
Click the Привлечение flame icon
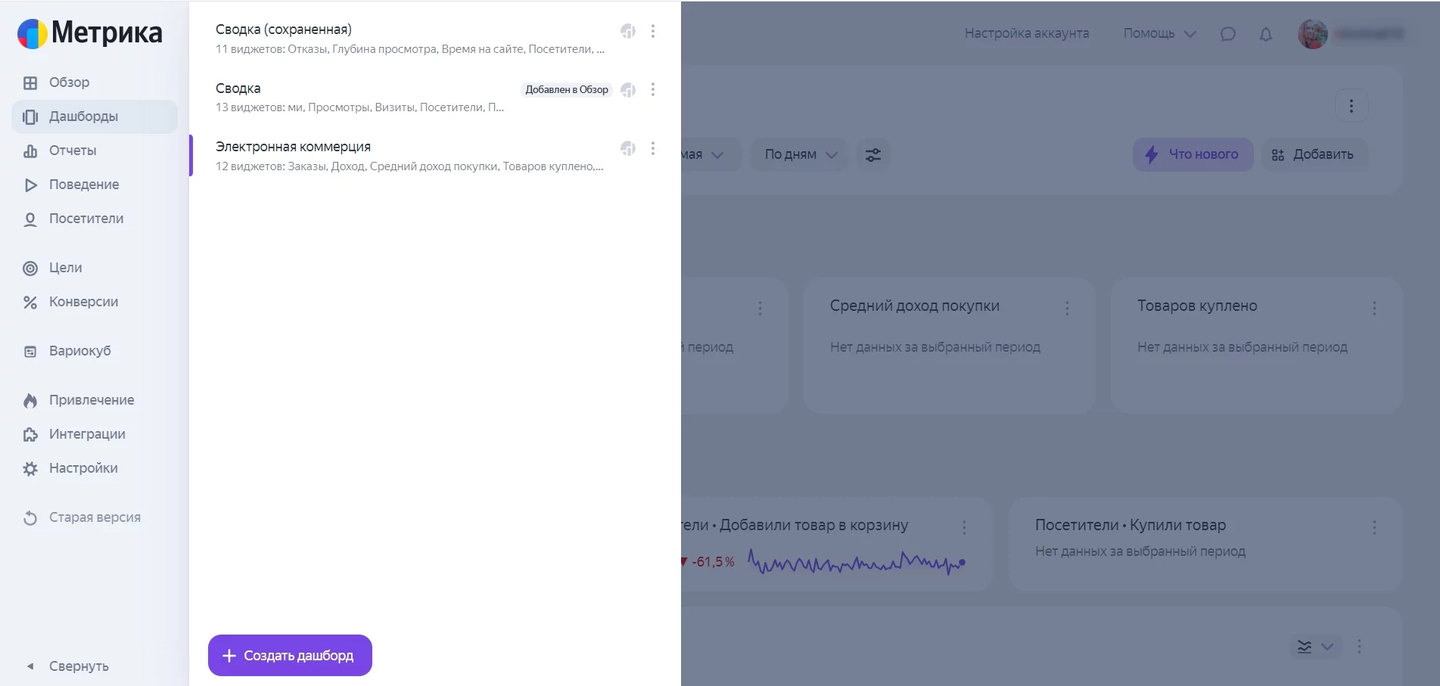(x=30, y=401)
